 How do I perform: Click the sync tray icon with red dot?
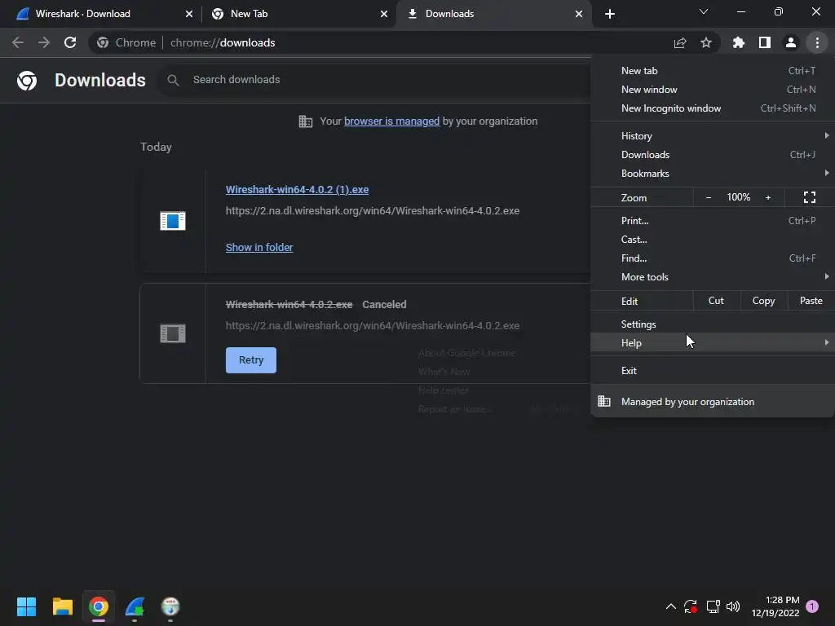pos(691,606)
